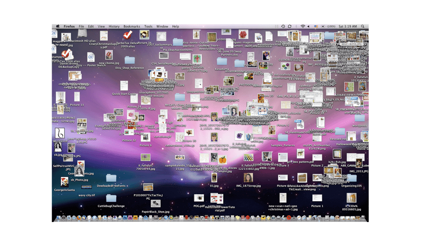421x246 pixels.
Task: Select the GeorgeAsSanta image file
Action: tap(64, 182)
